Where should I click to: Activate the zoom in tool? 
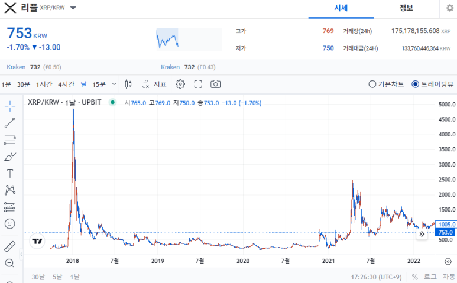tap(9, 263)
